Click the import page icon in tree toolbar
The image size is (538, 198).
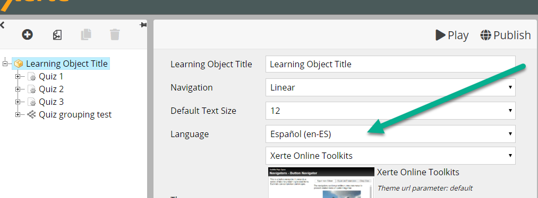57,34
